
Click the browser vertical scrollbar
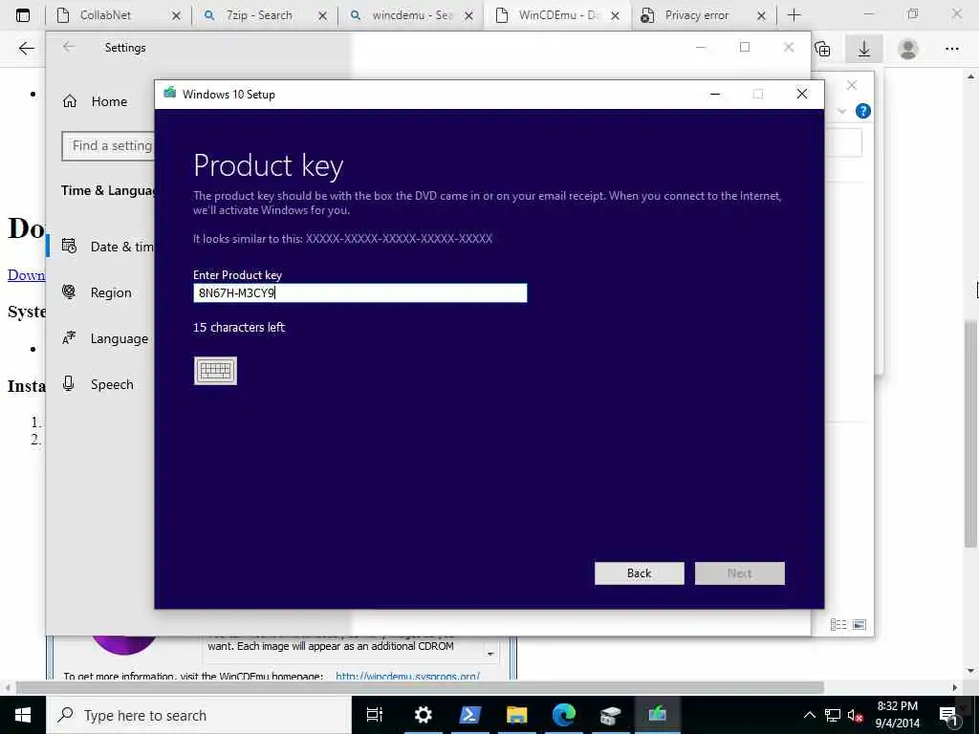(971, 435)
